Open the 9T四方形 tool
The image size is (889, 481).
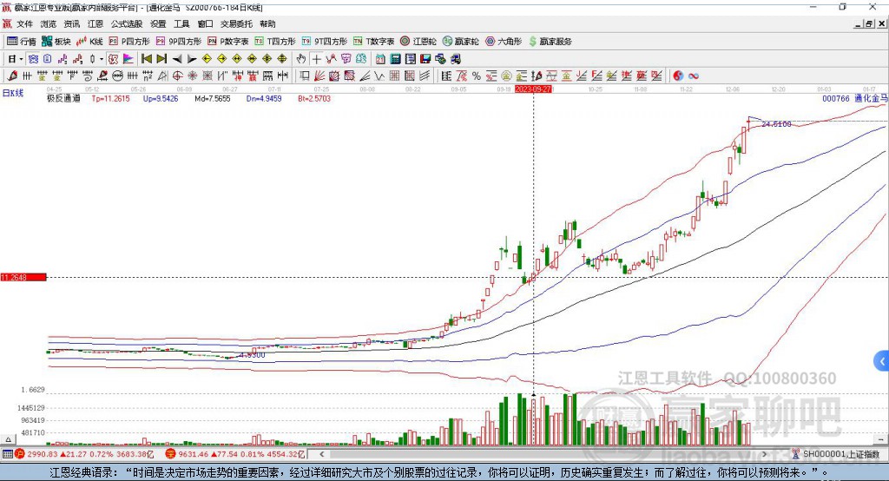click(x=325, y=42)
